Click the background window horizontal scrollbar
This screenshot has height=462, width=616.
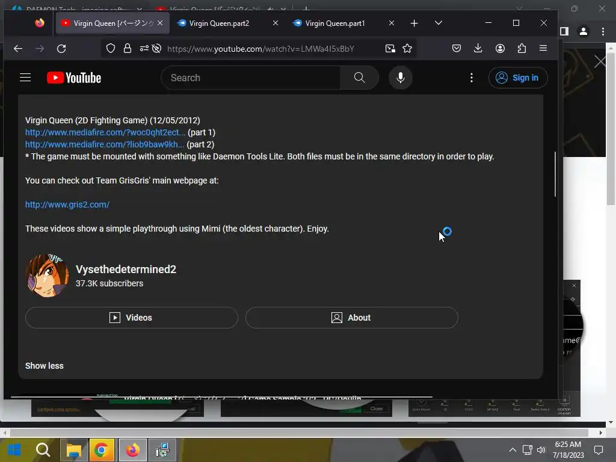298,433
